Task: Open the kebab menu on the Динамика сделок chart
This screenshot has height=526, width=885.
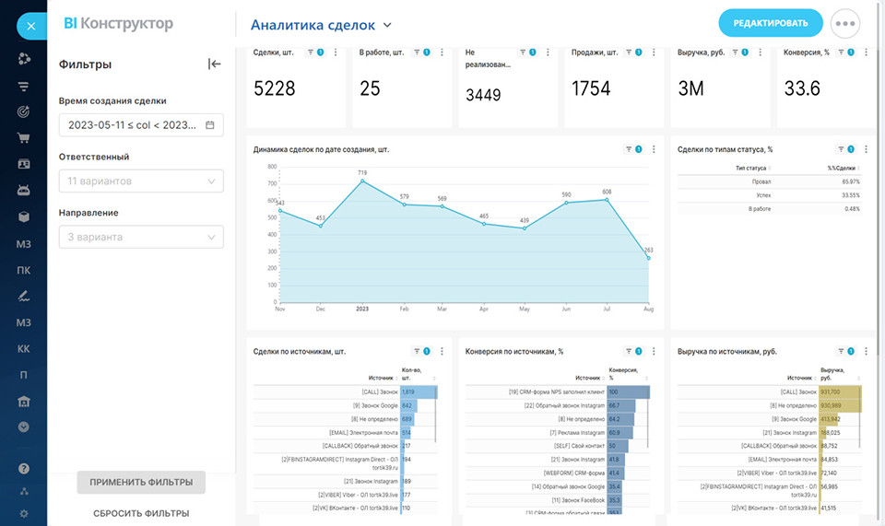Action: [654, 148]
